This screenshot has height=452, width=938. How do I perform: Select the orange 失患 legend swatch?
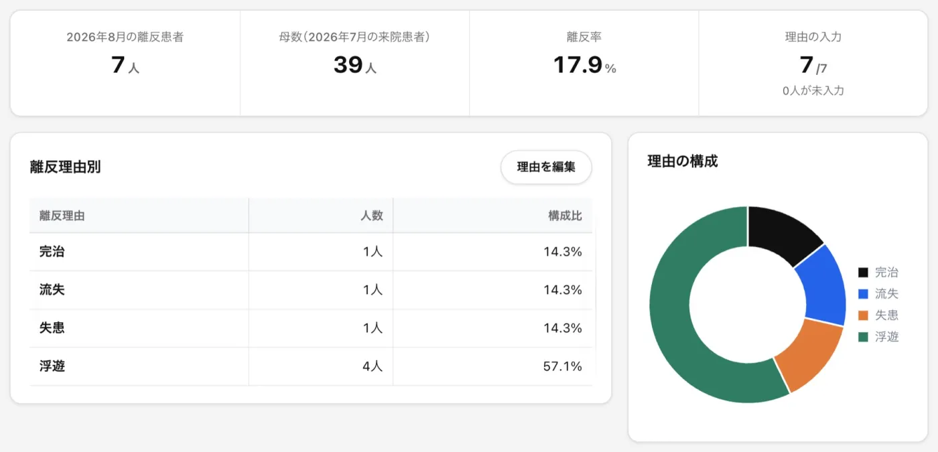click(864, 315)
